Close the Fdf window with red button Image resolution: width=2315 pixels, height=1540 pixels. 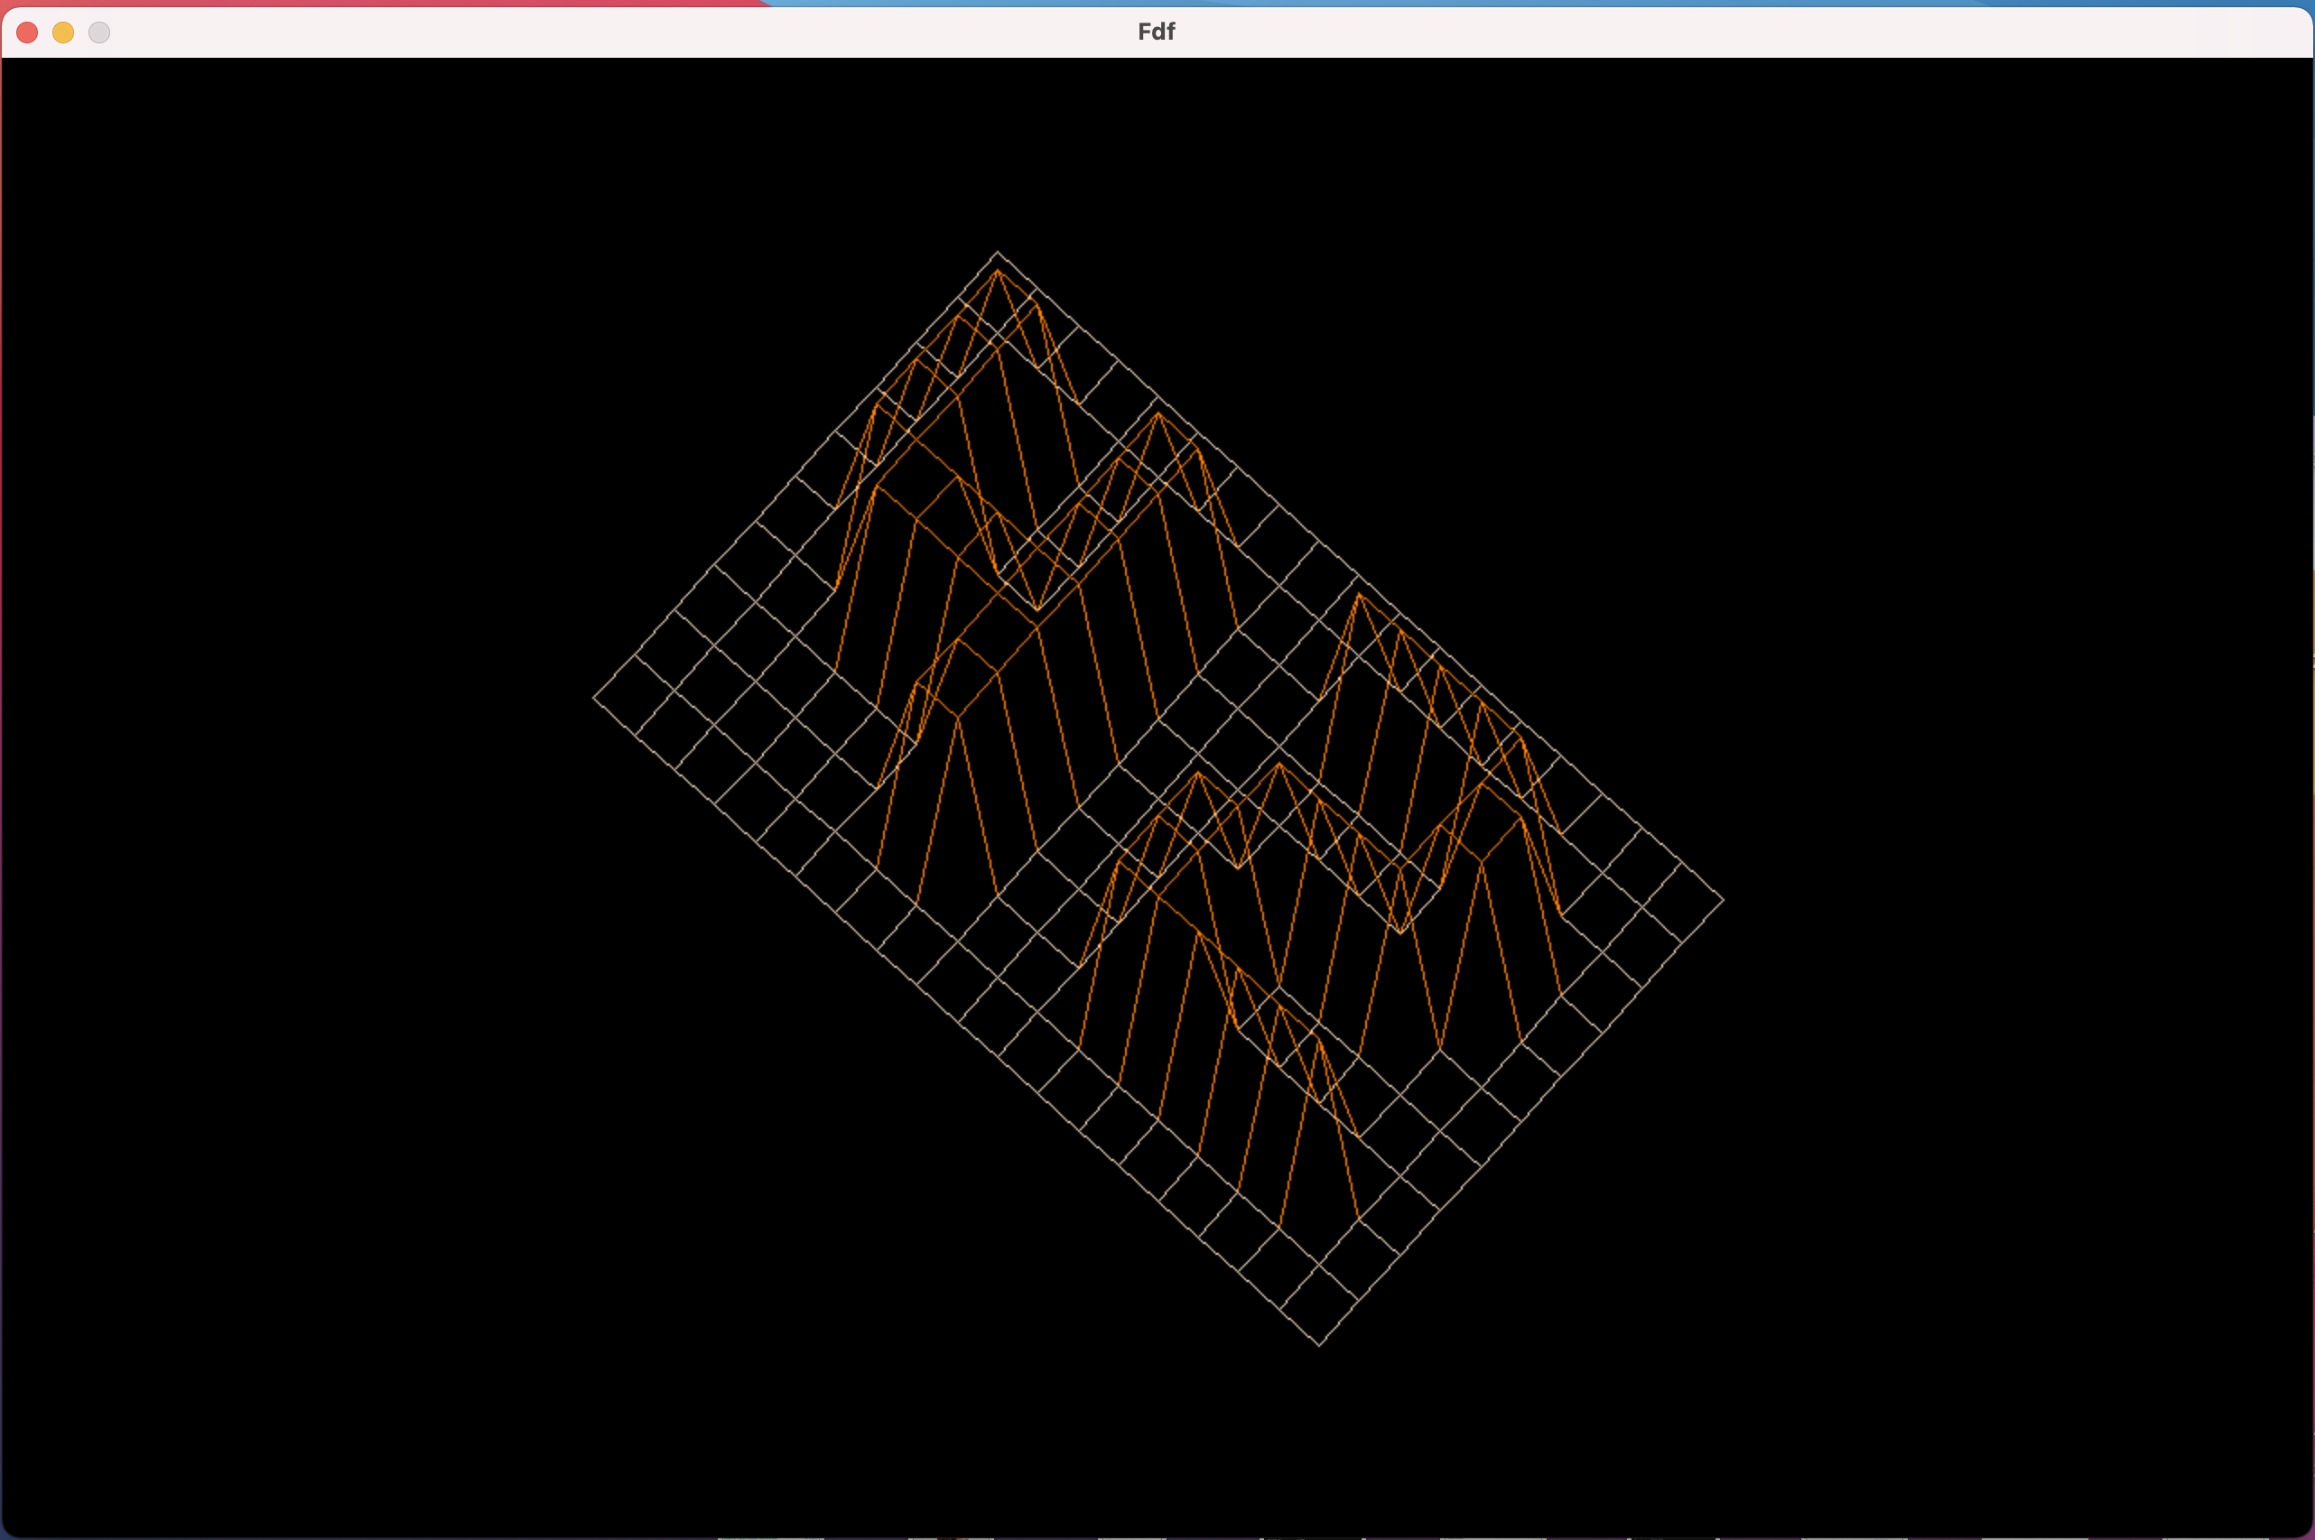[27, 32]
